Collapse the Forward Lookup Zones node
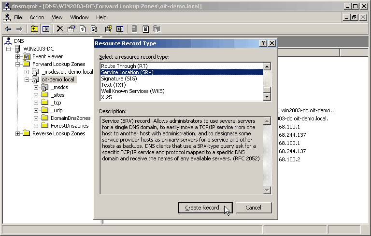The height and width of the screenshot is (236, 371). click(18, 64)
